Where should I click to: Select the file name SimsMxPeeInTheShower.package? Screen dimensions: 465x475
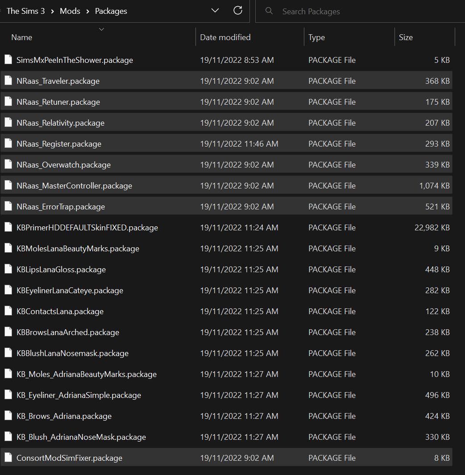75,60
